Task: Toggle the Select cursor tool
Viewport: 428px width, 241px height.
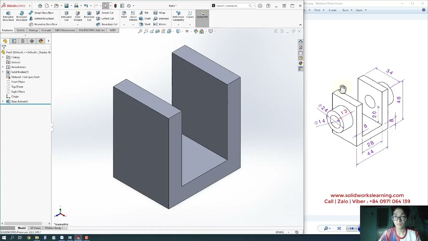Action: click(x=105, y=6)
